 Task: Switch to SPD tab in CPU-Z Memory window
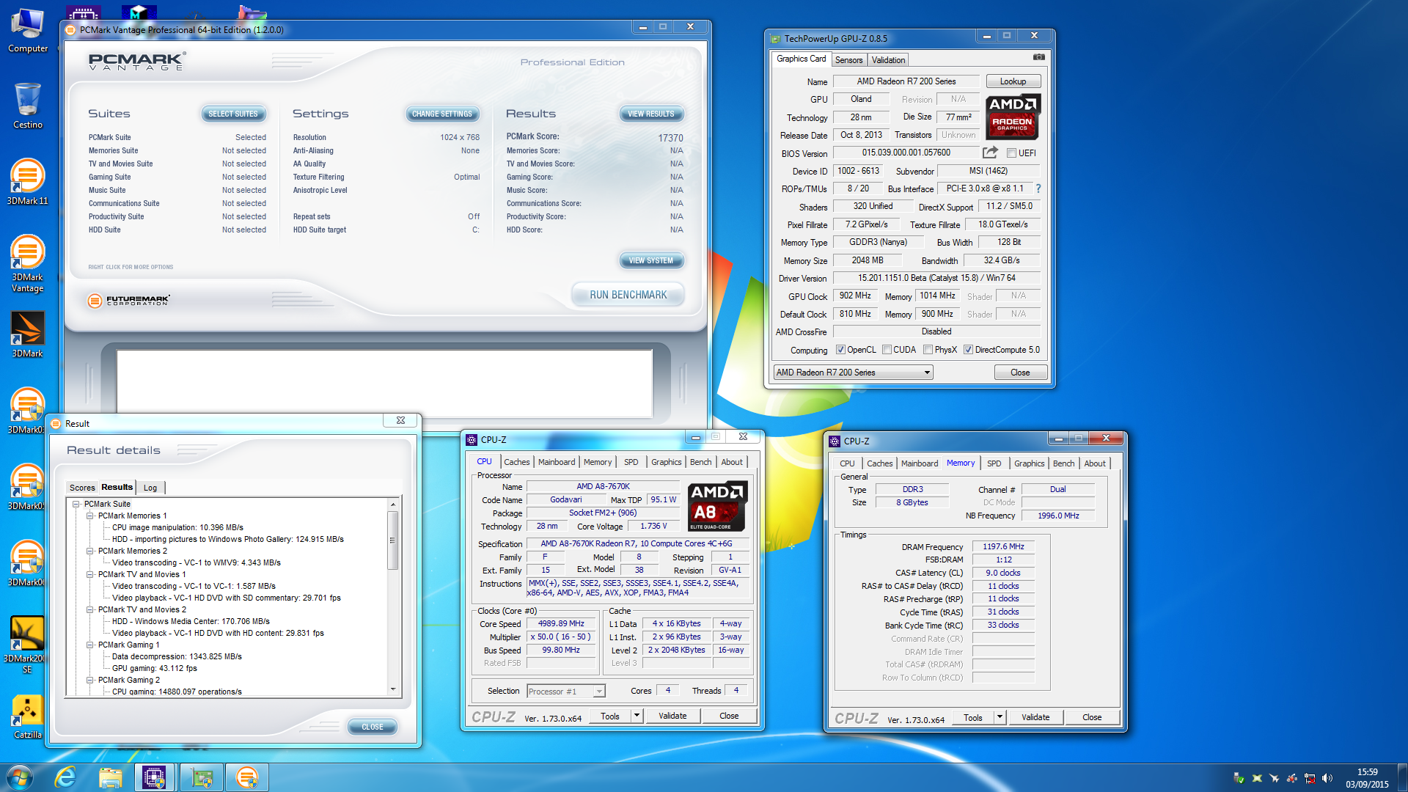(x=994, y=463)
